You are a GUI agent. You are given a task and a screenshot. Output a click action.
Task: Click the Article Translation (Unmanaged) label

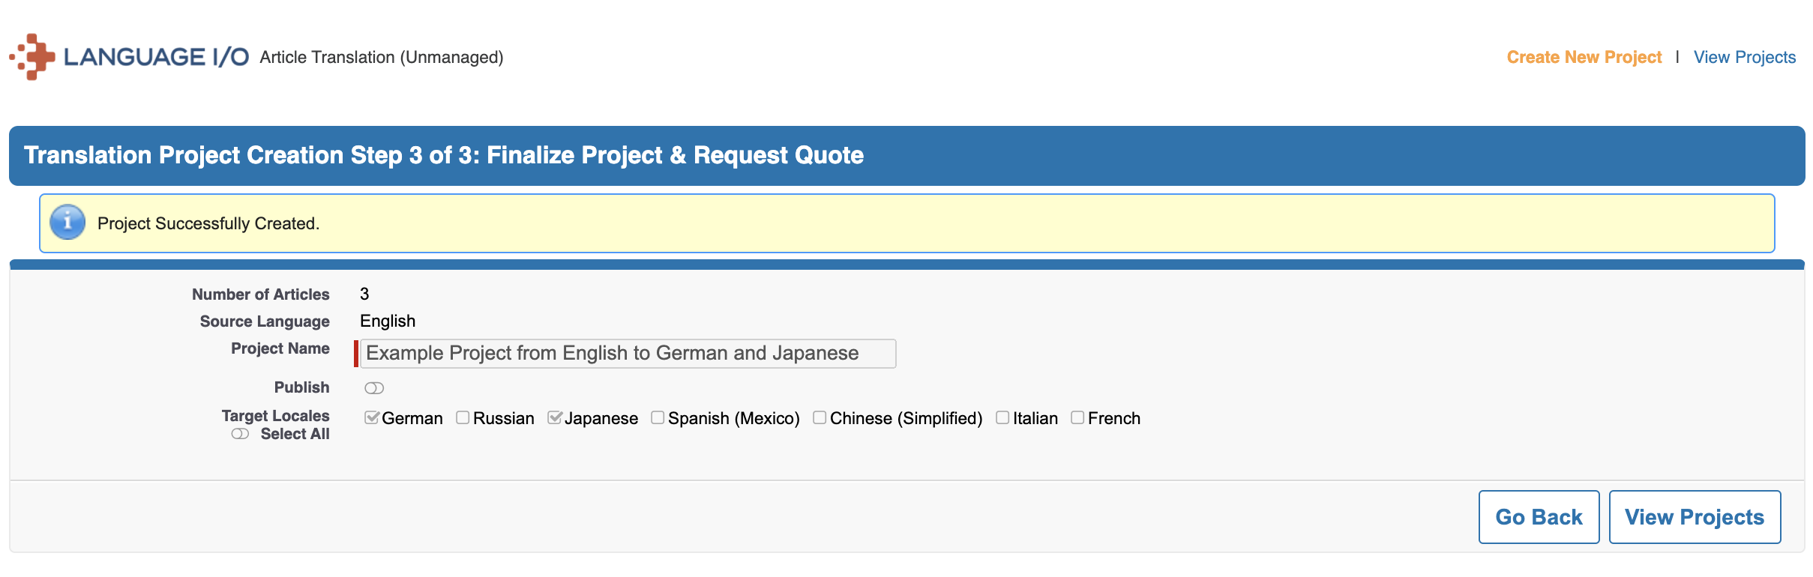click(381, 57)
